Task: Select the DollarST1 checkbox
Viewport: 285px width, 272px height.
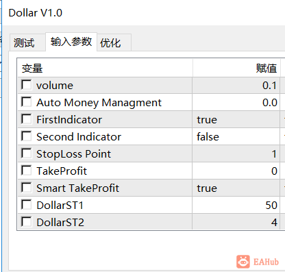Action: pyautogui.click(x=27, y=205)
